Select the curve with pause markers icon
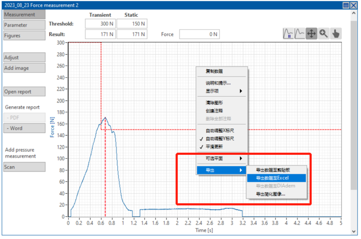 pyautogui.click(x=289, y=34)
